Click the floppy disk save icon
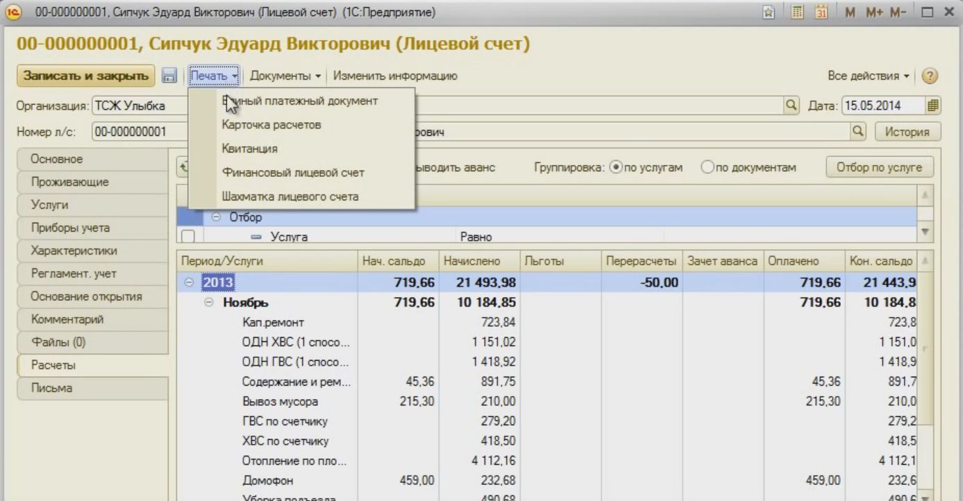Screen dimensions: 963x501 169,75
